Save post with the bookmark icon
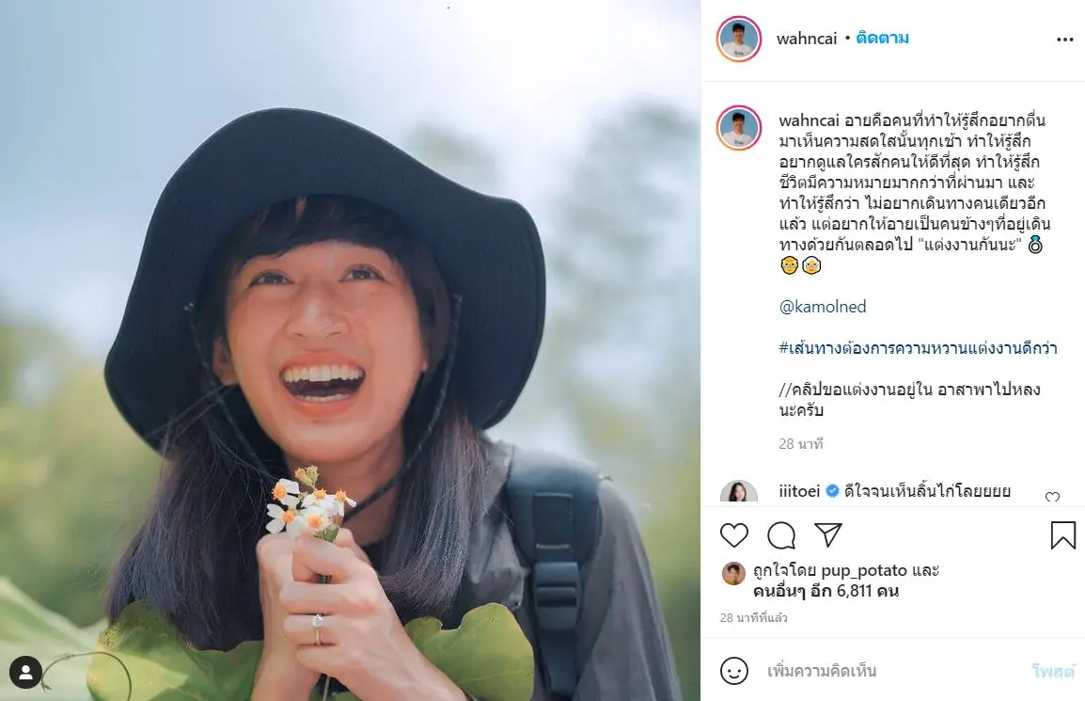 1062,535
